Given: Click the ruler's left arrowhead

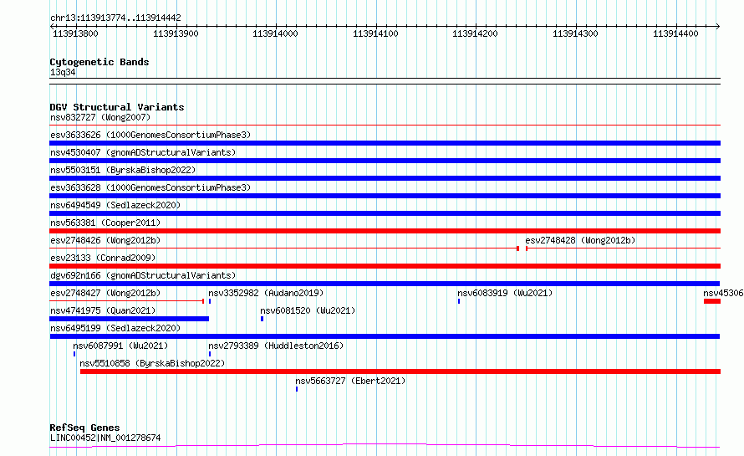Looking at the screenshot, I should (52, 26).
